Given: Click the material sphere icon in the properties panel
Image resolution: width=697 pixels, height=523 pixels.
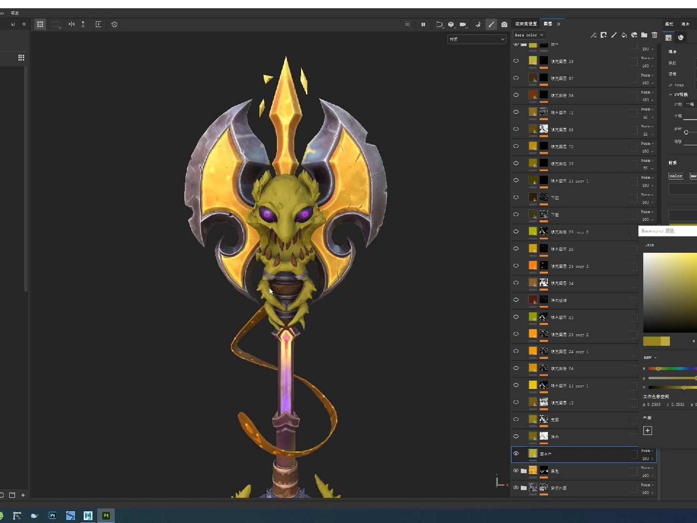Looking at the screenshot, I should [681, 38].
